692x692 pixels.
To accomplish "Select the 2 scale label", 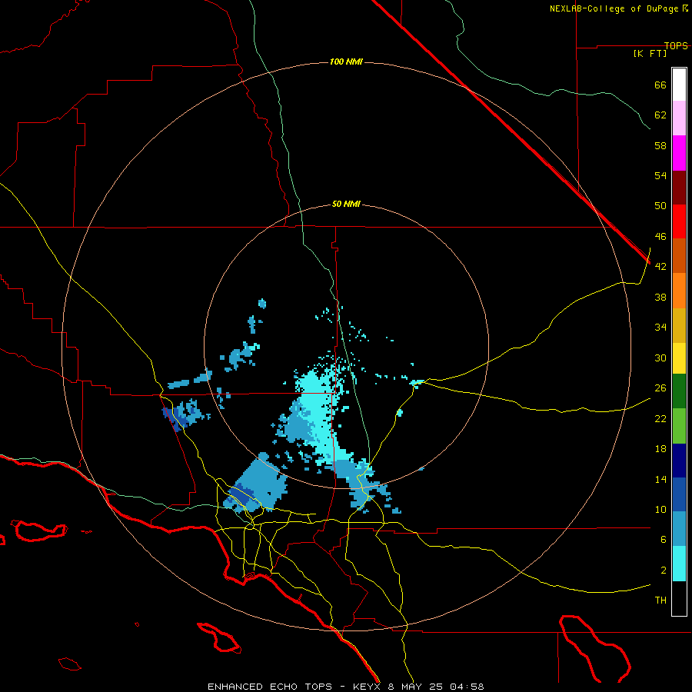I will [664, 571].
